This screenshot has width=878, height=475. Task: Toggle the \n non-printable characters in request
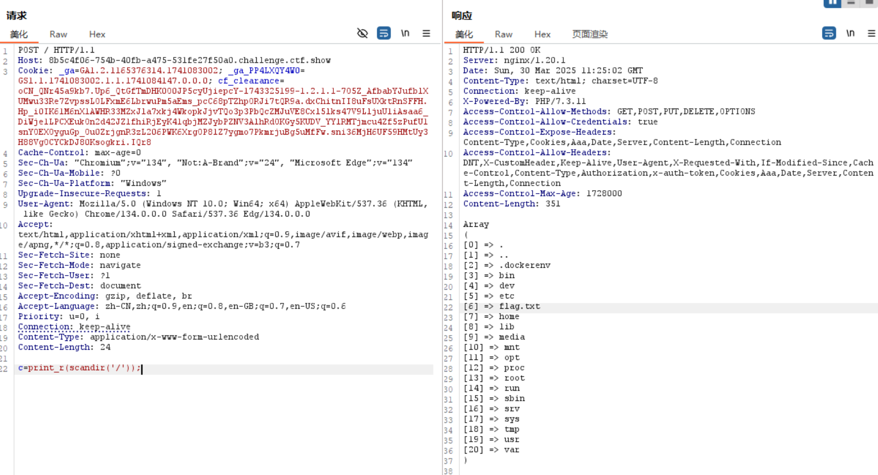(x=405, y=33)
